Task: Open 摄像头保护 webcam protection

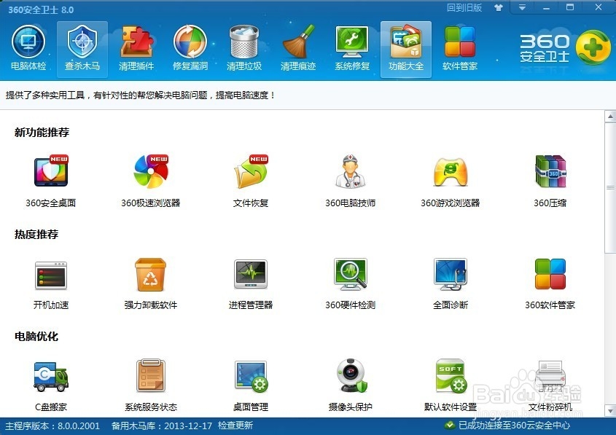Action: tap(350, 380)
